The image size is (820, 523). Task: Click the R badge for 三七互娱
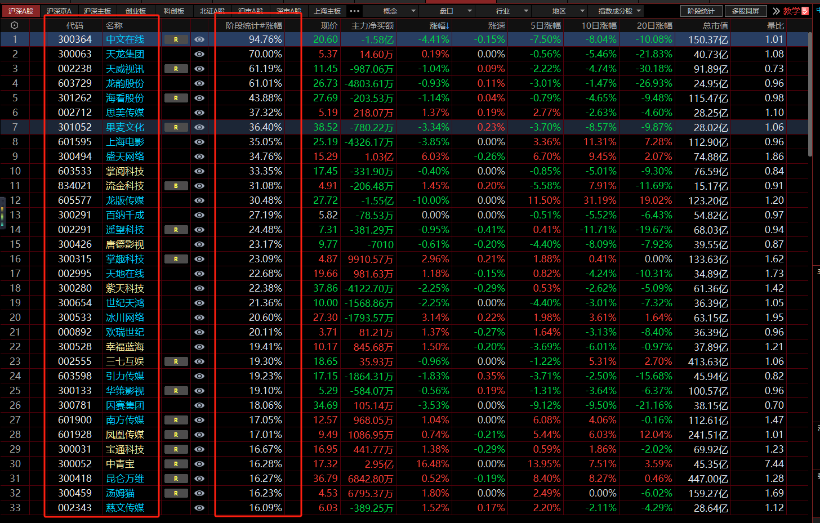pyautogui.click(x=176, y=361)
